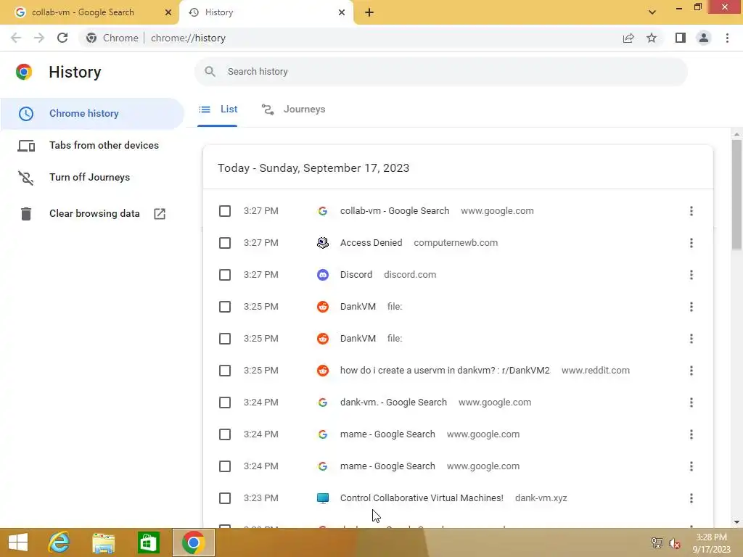Open actions menu for dank-vm. search entry

point(691,403)
